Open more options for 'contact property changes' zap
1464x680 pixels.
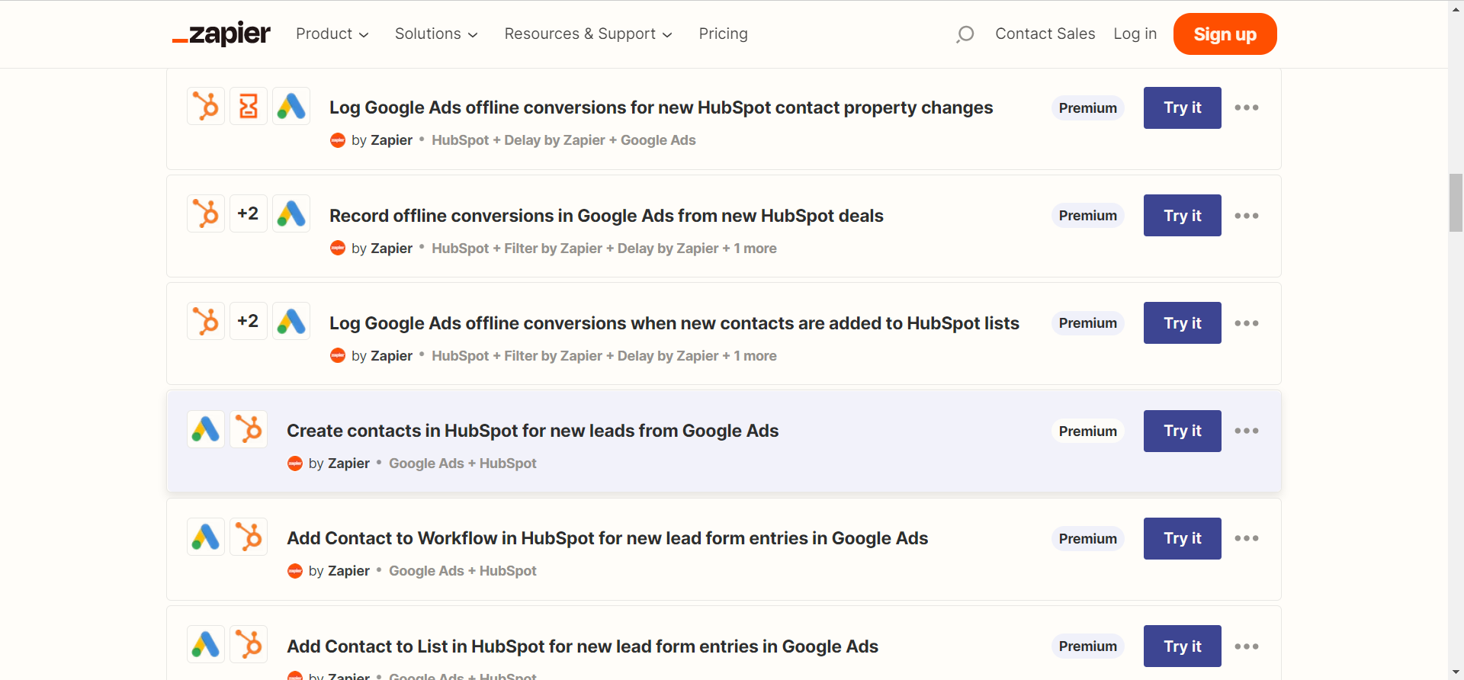pos(1247,107)
